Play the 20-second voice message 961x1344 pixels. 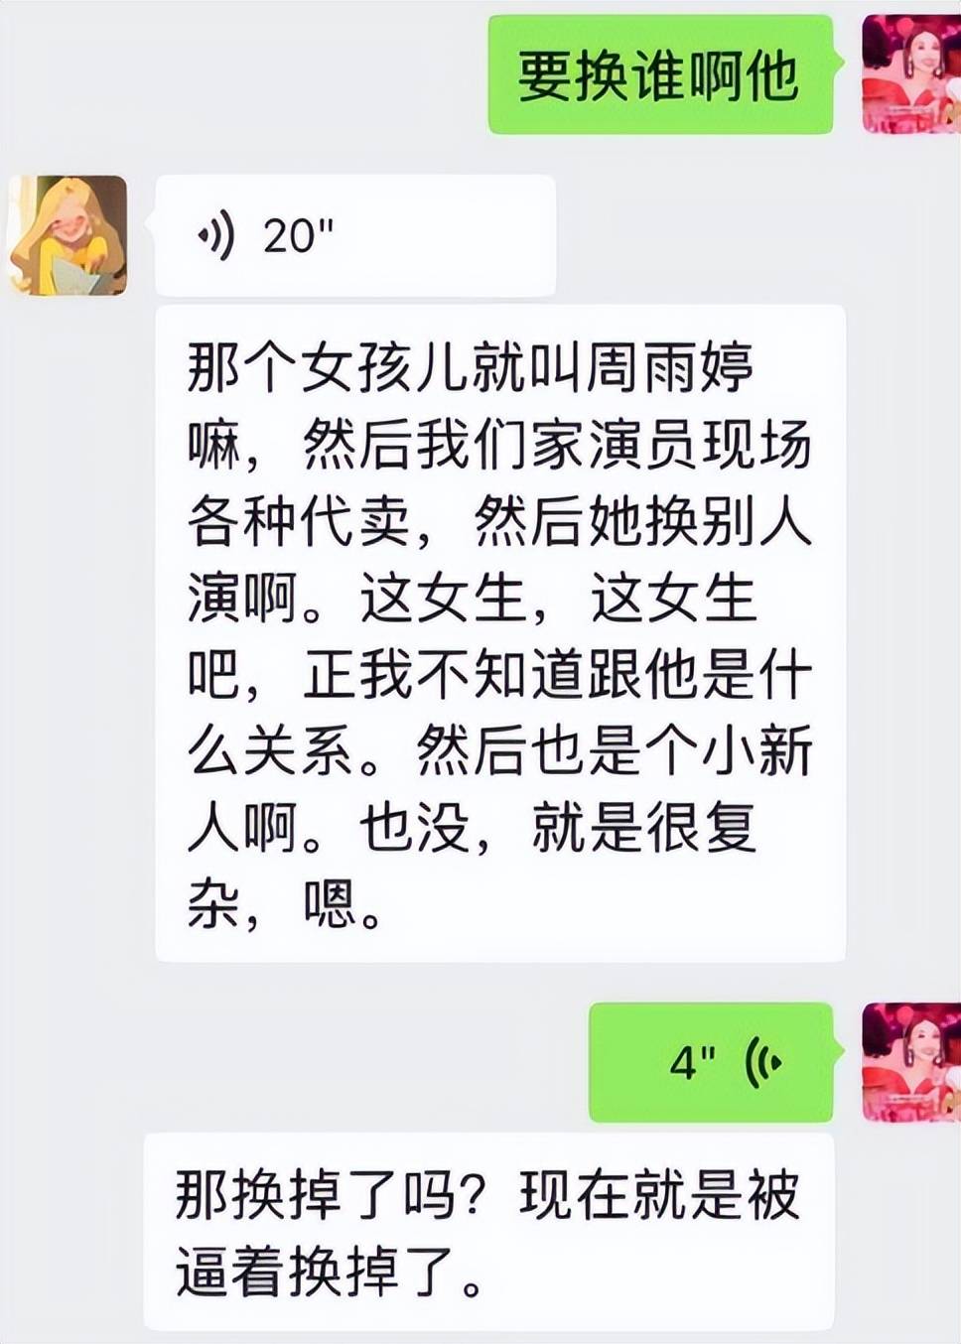[x=354, y=235]
